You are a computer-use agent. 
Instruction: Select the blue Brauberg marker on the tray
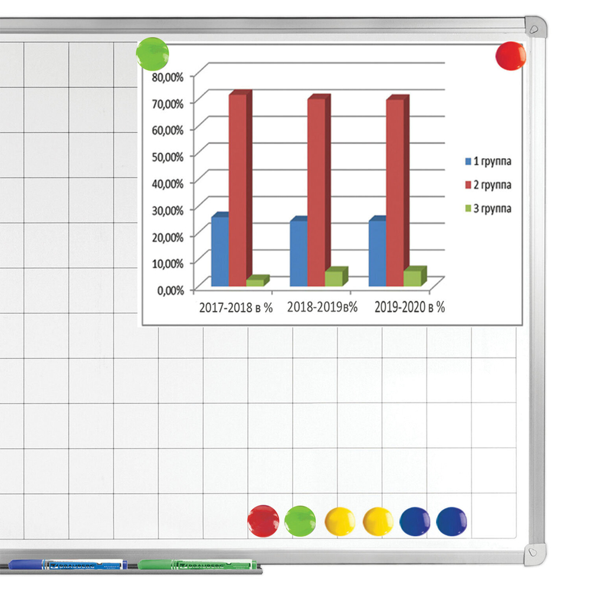[68, 565]
